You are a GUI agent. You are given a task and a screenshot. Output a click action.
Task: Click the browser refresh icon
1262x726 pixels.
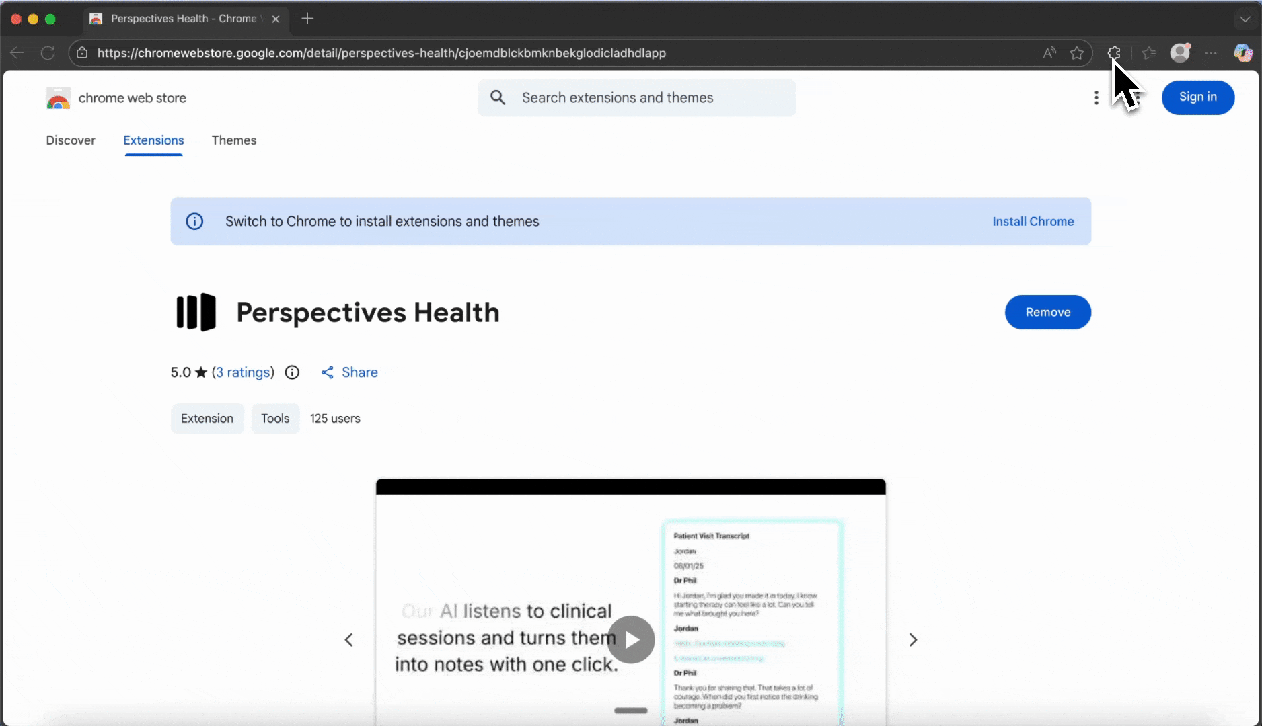coord(48,53)
